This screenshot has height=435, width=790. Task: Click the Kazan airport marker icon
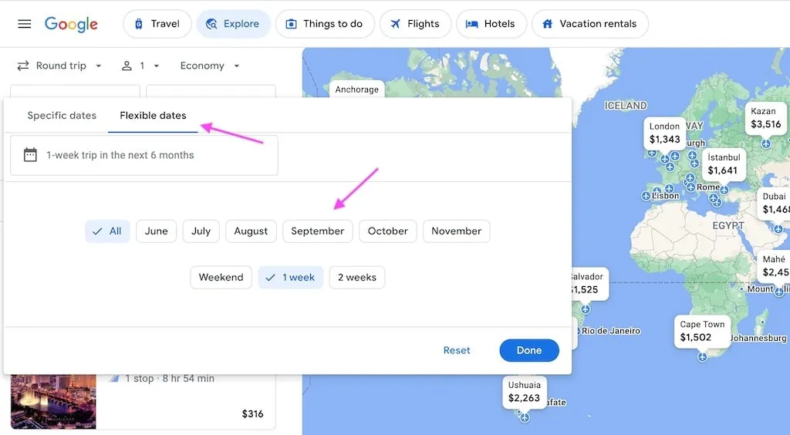pyautogui.click(x=766, y=143)
